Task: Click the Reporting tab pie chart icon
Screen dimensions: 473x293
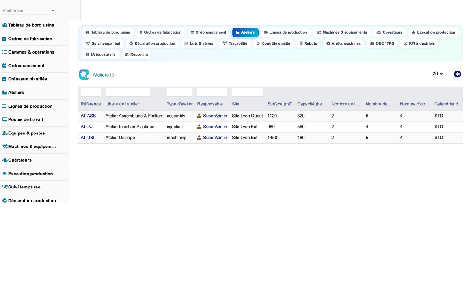Action: (127, 54)
